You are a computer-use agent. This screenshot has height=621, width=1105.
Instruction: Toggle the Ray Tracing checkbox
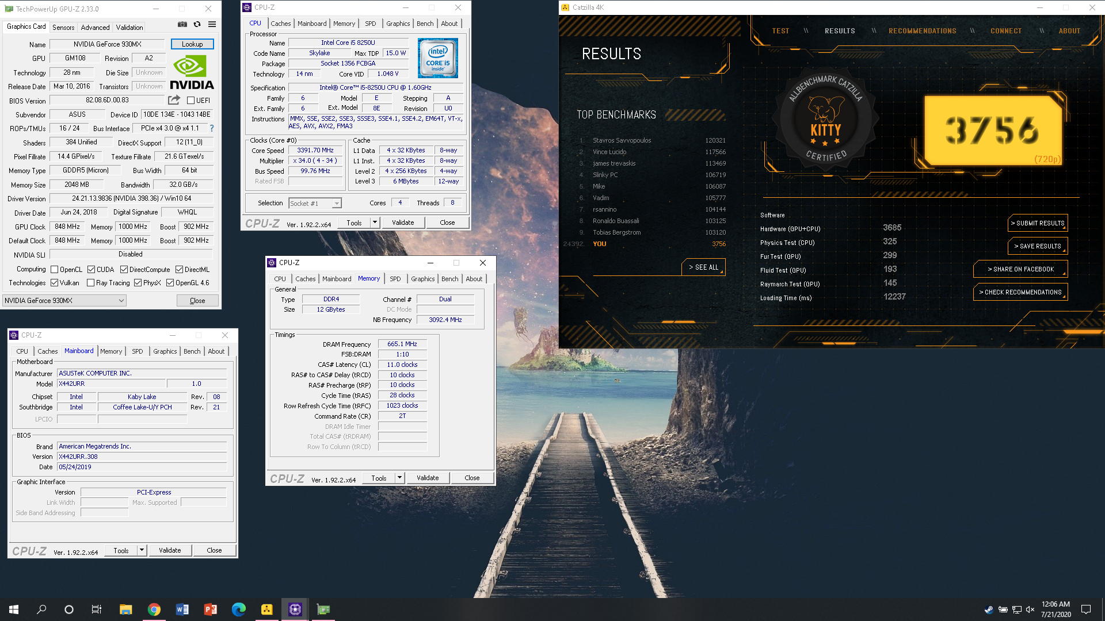click(90, 282)
